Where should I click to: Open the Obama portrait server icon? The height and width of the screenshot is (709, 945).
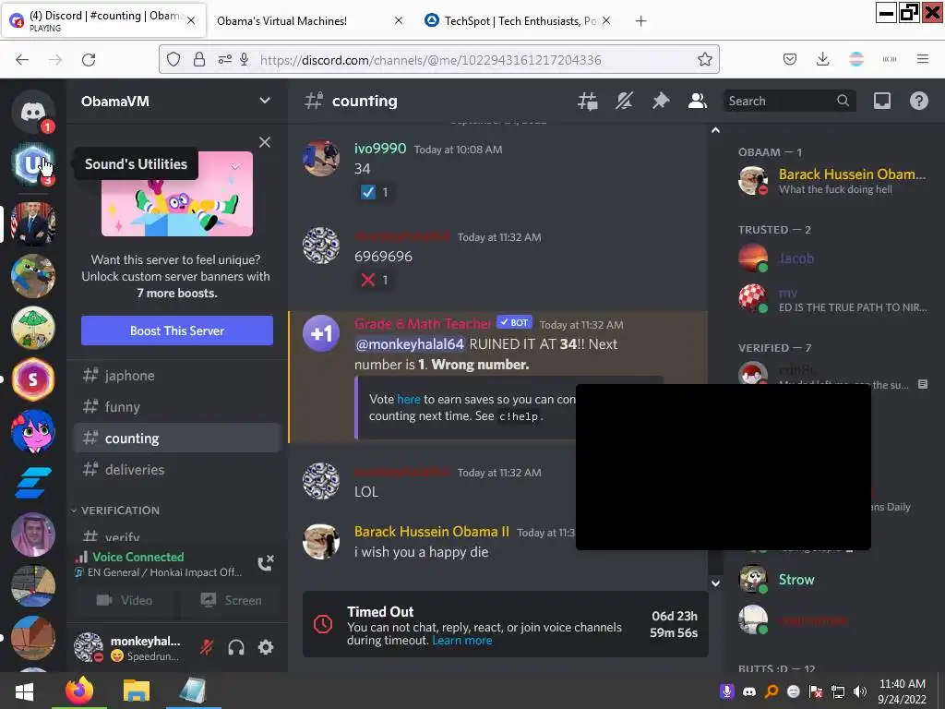tap(32, 223)
